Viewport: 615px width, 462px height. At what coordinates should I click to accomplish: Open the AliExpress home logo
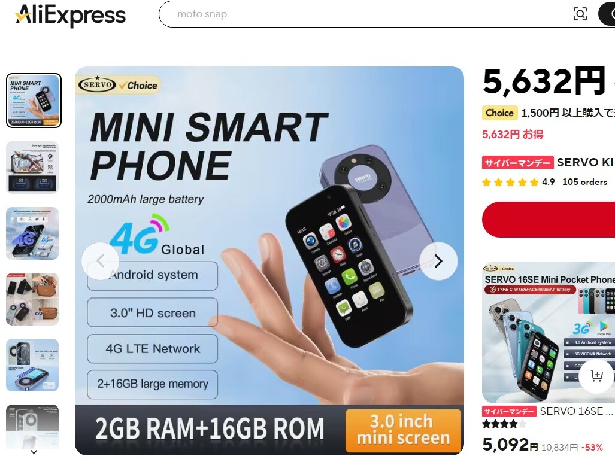point(71,15)
